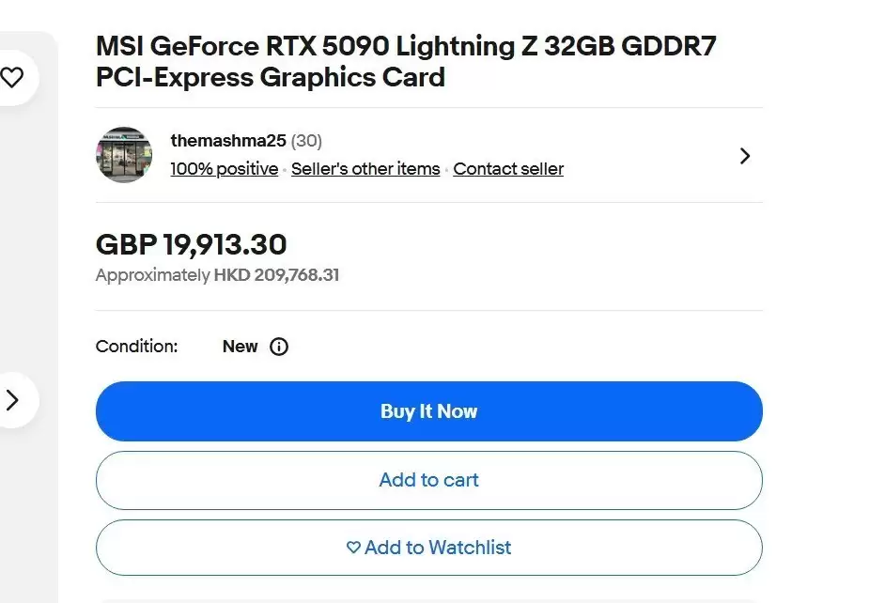This screenshot has width=885, height=603.
Task: Add the graphics card to cart
Action: 428,480
